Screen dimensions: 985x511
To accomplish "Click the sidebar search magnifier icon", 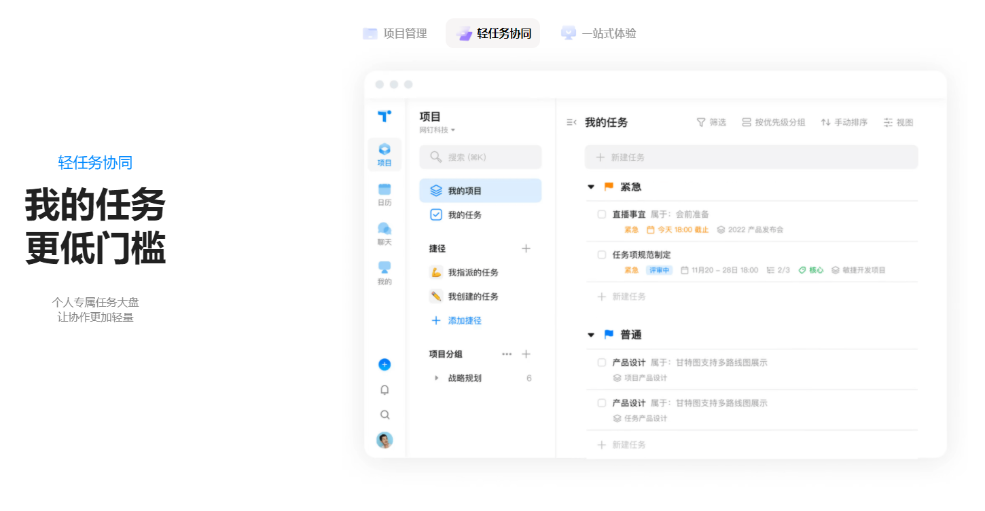I will click(x=384, y=415).
